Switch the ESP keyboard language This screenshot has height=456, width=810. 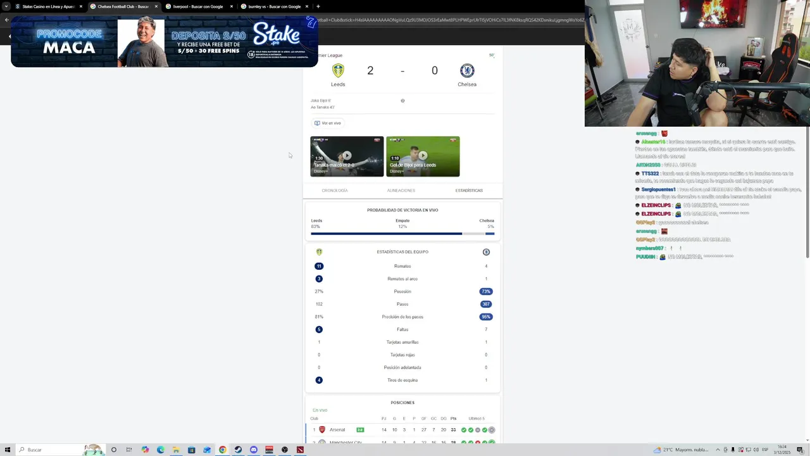[764, 450]
